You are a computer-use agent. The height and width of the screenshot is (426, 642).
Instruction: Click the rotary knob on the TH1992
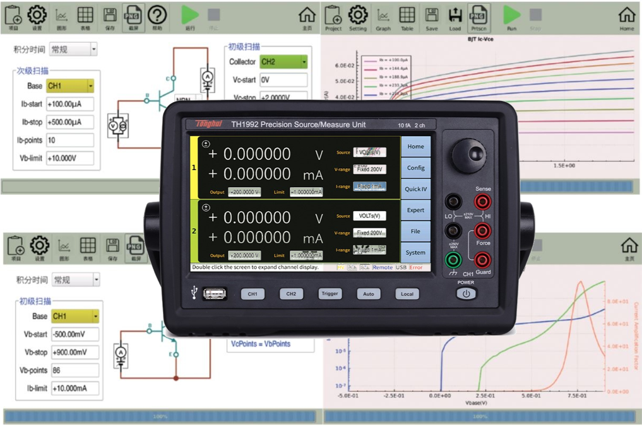click(469, 156)
